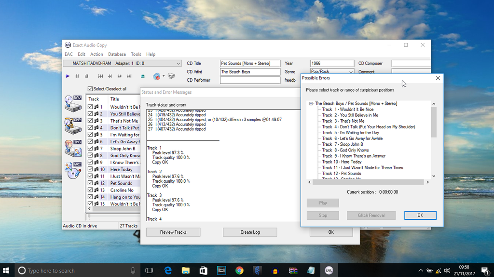Viewport: 494px width, 277px height.
Task: Click the CD database toolbar icon
Action: pos(157,76)
